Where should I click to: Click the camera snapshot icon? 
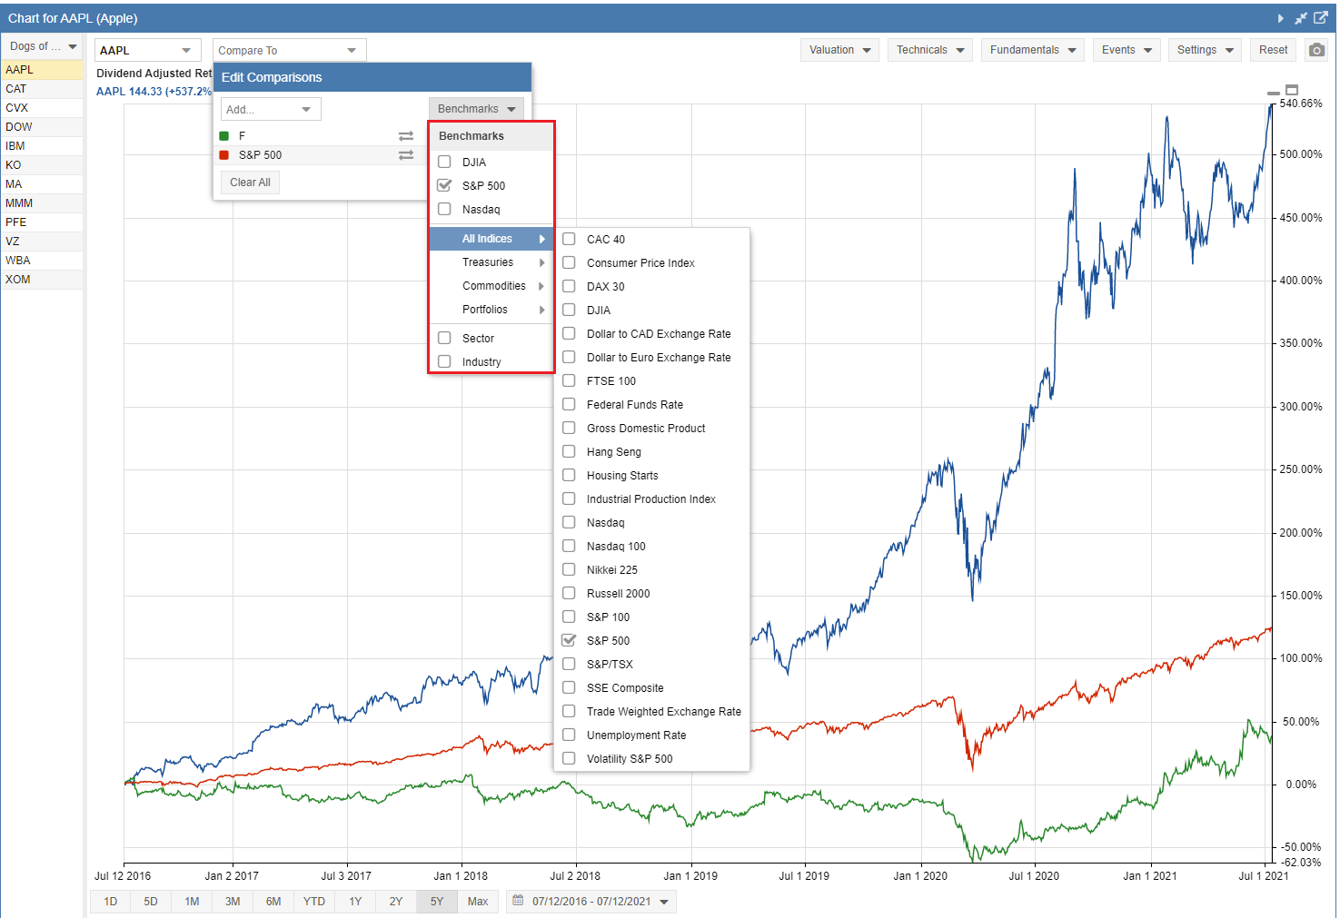(x=1316, y=50)
